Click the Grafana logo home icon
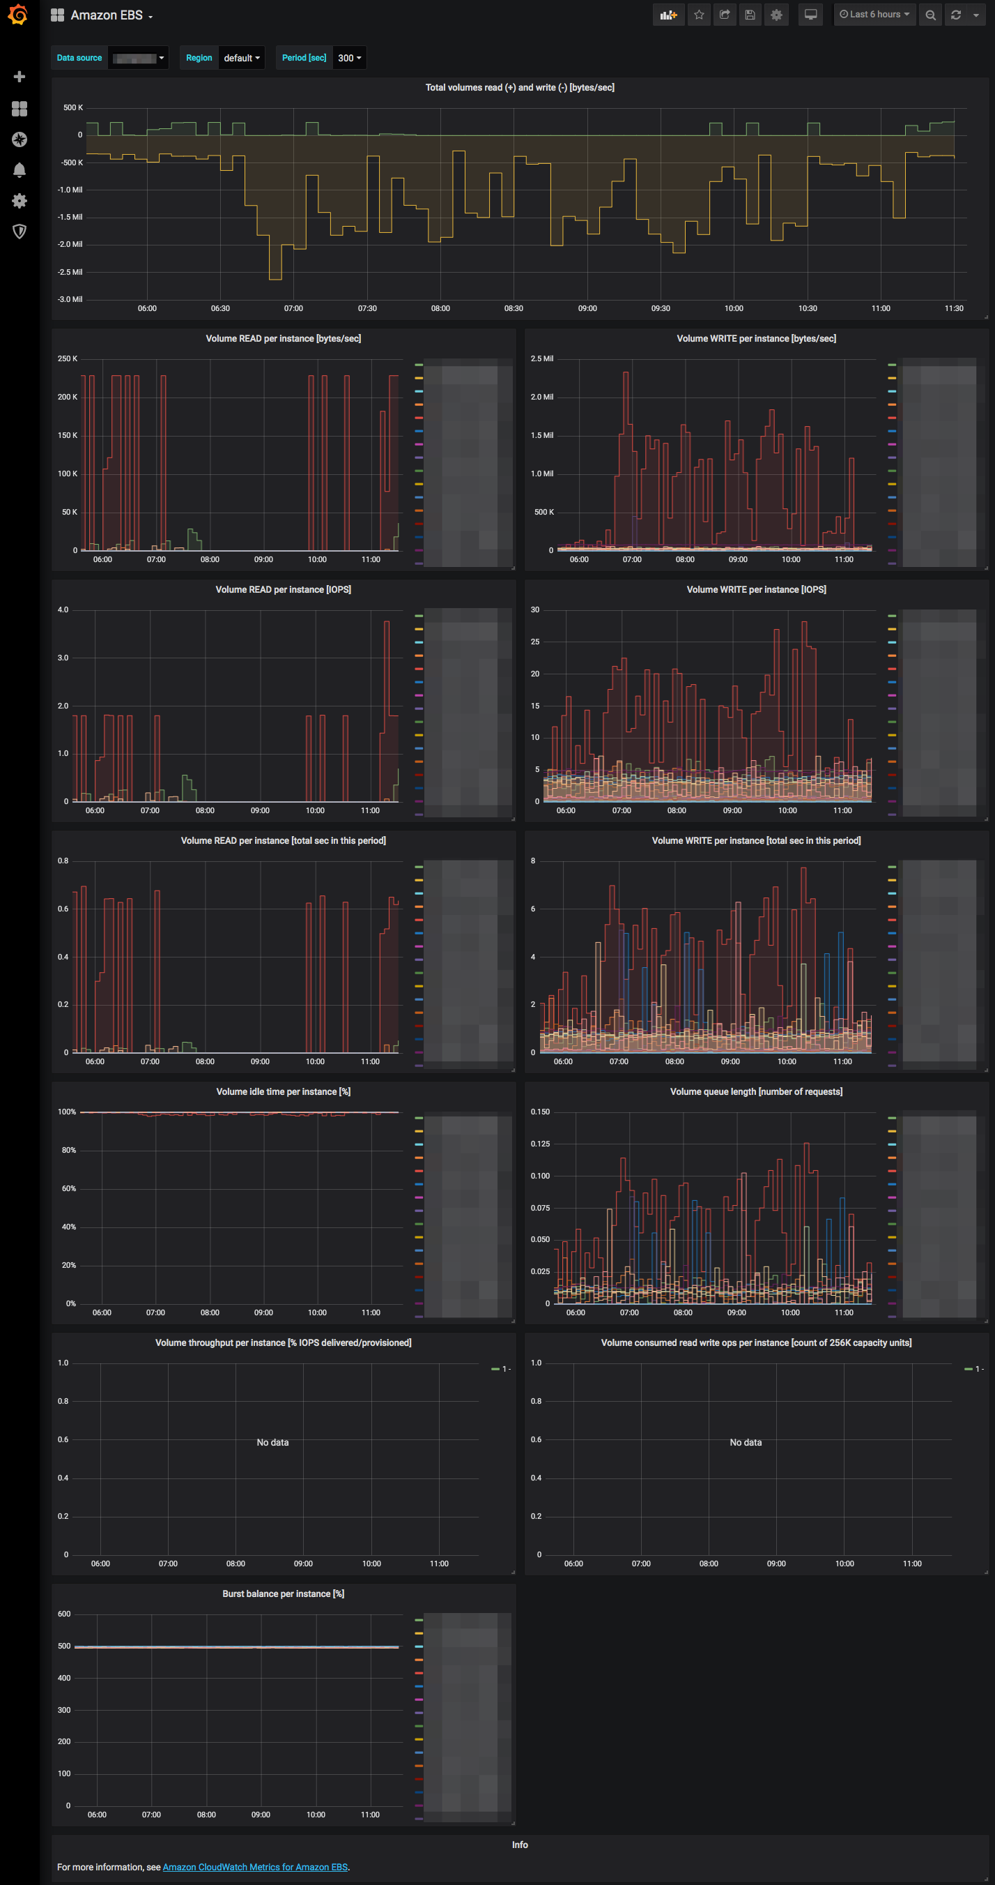 pyautogui.click(x=18, y=15)
